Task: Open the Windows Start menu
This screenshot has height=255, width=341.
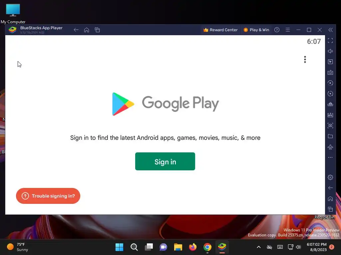Action: point(119,247)
